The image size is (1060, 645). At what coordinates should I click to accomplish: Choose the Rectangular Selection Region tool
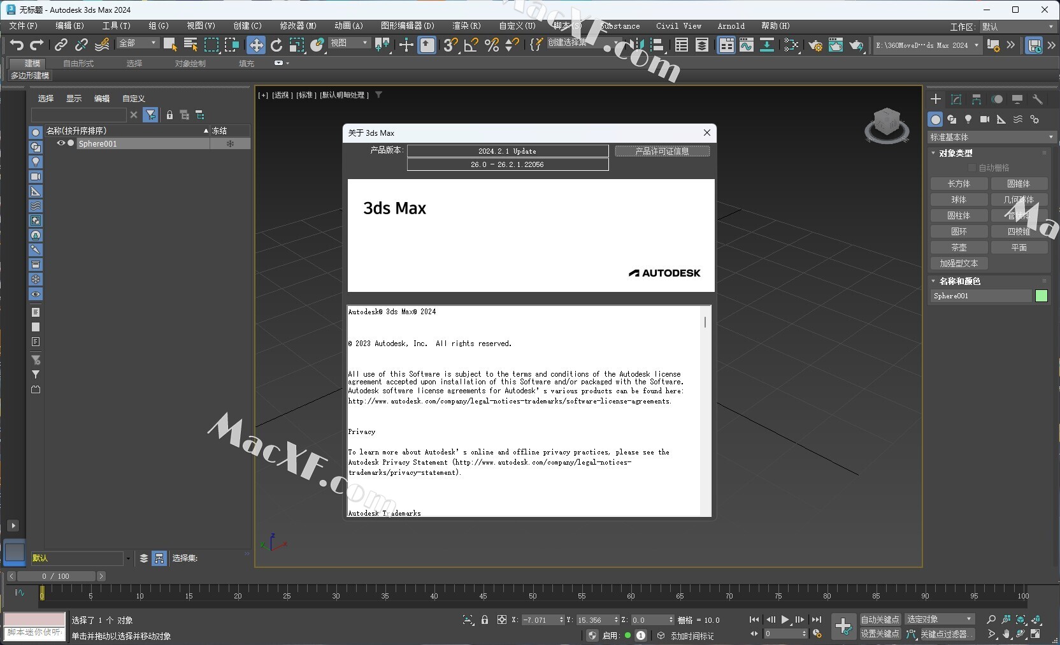click(211, 45)
